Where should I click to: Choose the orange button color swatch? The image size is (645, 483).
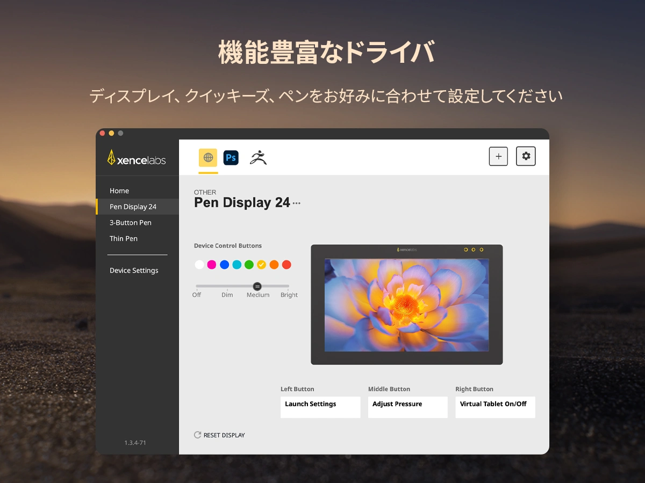(274, 265)
